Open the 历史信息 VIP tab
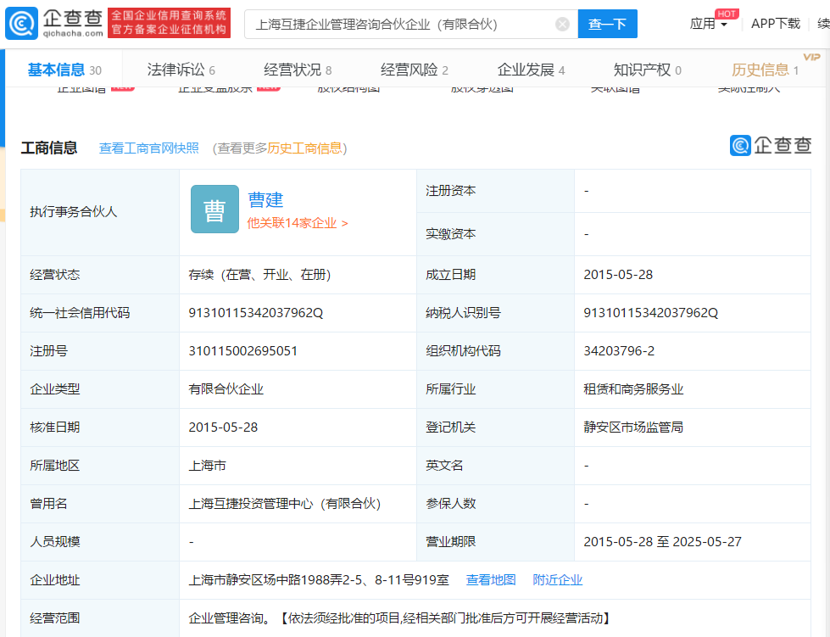The image size is (830, 637). pyautogui.click(x=765, y=70)
